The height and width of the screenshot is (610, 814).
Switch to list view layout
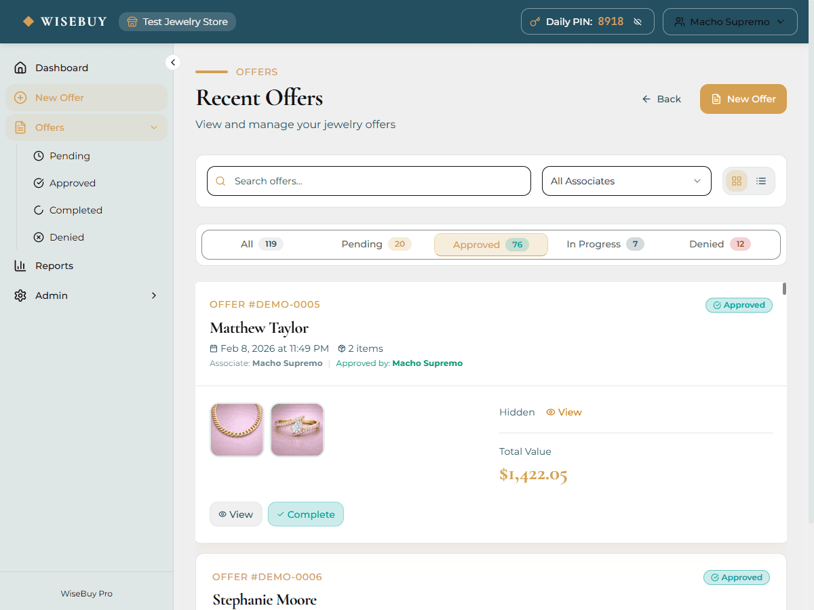[761, 181]
